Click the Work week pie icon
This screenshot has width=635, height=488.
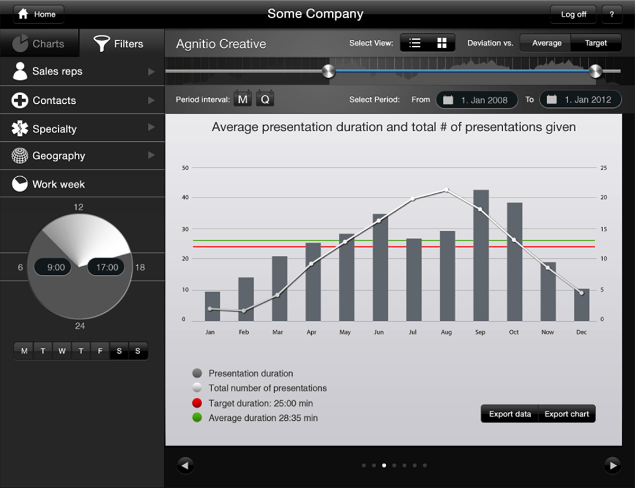(x=20, y=184)
